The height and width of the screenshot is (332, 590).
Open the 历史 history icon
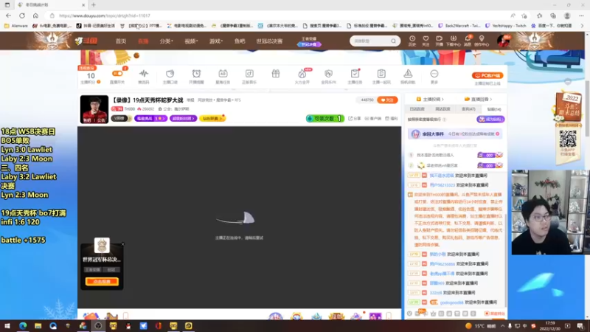click(412, 41)
